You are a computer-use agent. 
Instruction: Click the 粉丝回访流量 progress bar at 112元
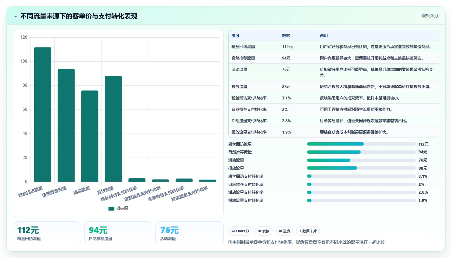(x=361, y=144)
